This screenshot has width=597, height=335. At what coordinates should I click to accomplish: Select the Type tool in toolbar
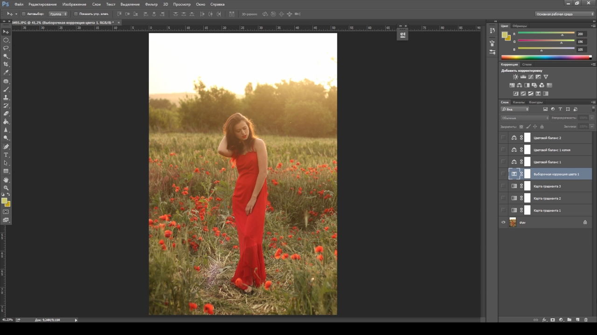point(6,154)
